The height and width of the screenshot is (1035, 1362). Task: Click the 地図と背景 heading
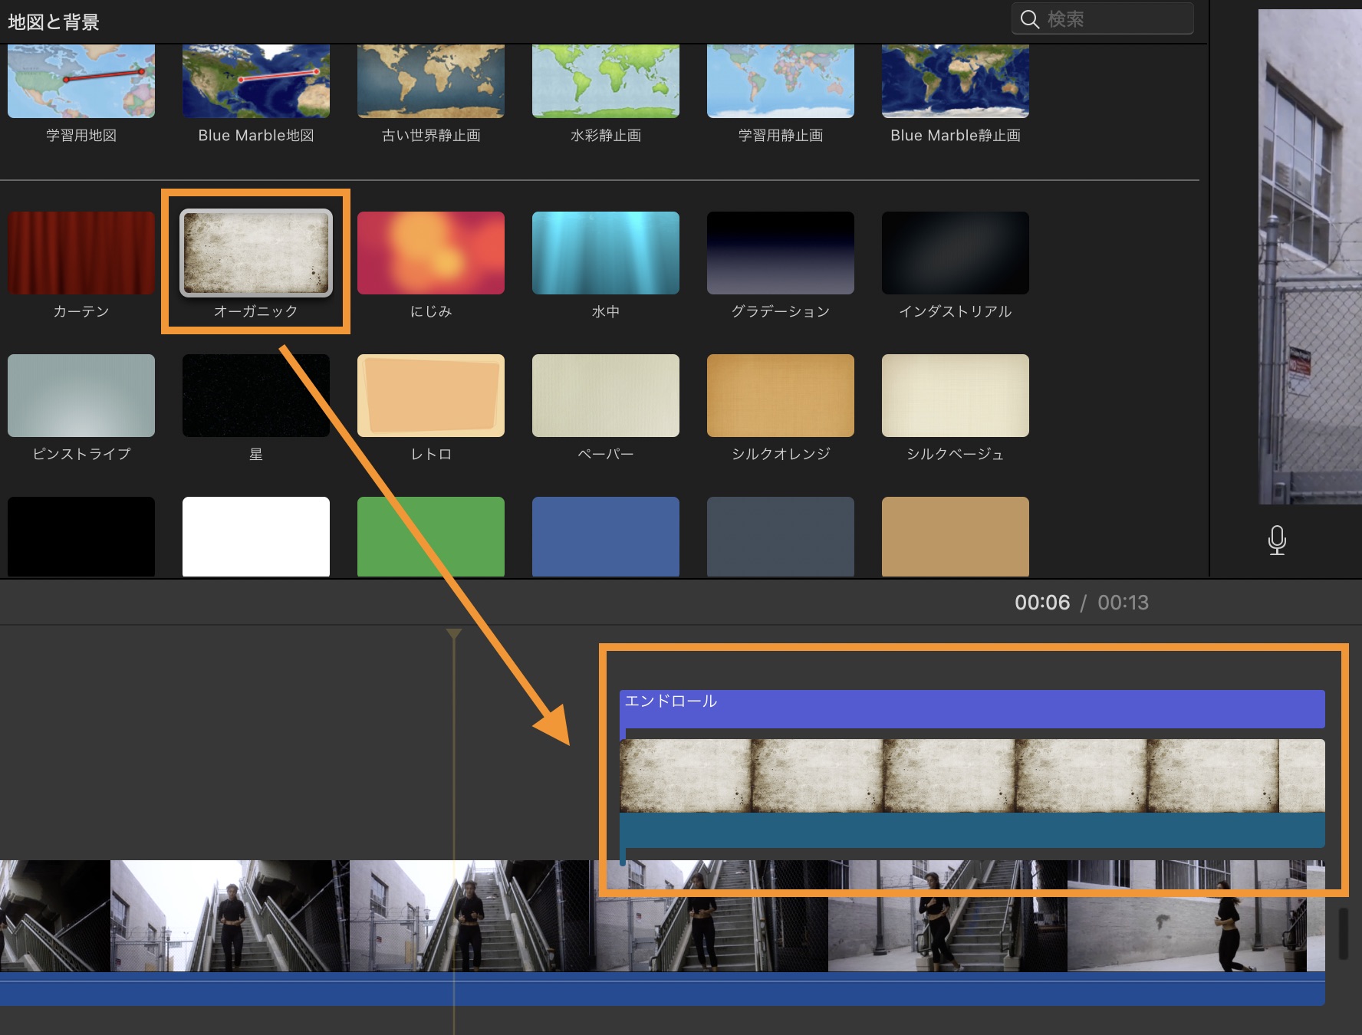click(54, 22)
